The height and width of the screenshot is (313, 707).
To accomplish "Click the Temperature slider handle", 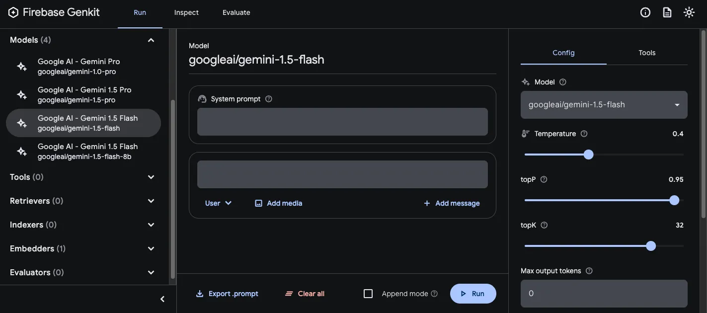I will pyautogui.click(x=588, y=155).
